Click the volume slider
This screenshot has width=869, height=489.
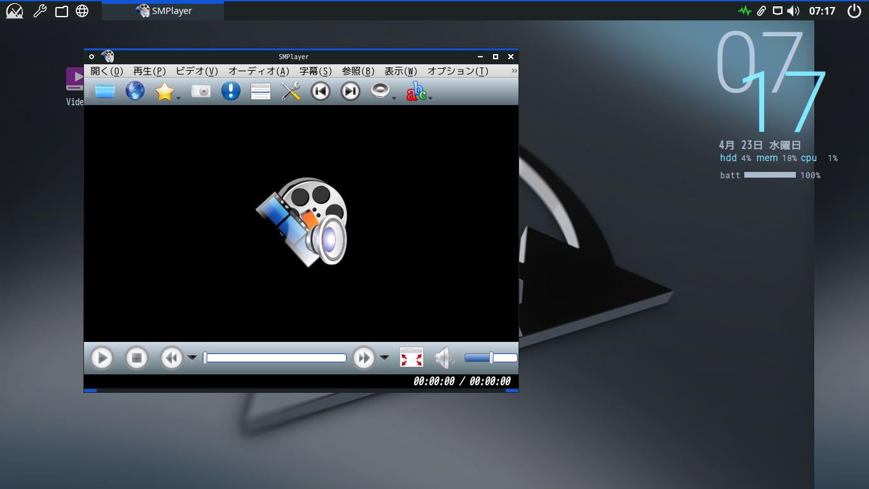coord(490,358)
